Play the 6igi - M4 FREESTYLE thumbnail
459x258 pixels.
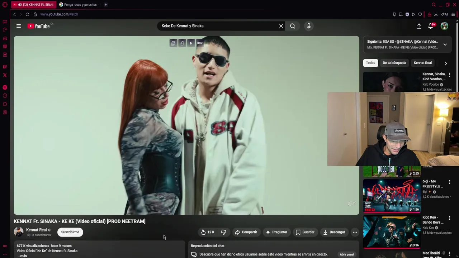(392, 196)
